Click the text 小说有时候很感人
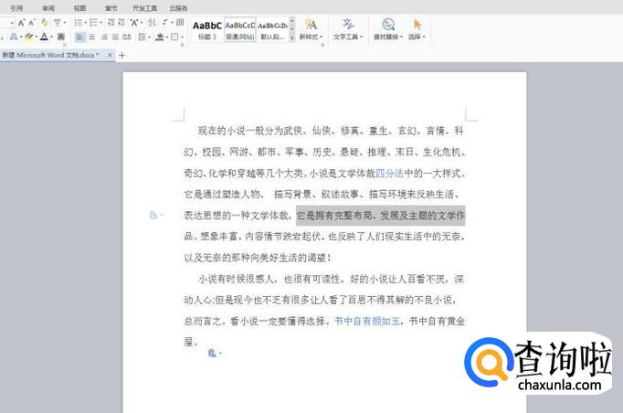The image size is (623, 413). (236, 279)
